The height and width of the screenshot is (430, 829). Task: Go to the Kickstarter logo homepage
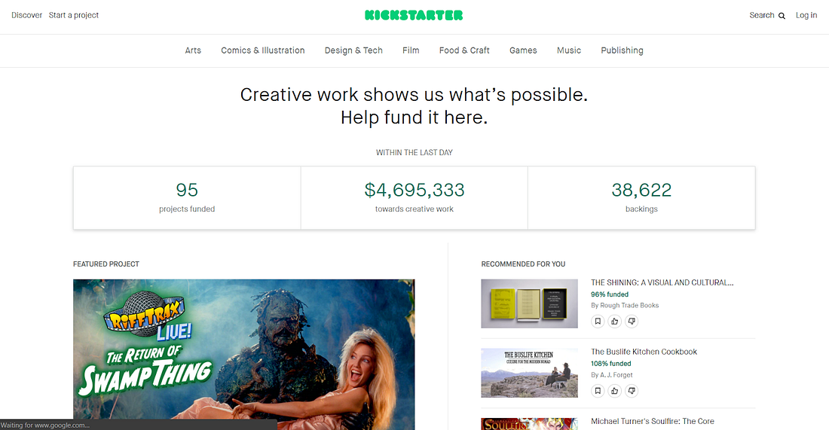(414, 15)
